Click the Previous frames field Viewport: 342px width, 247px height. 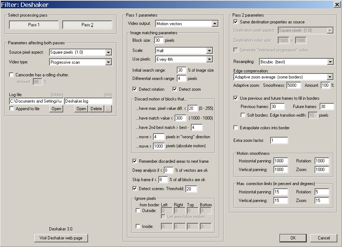click(x=277, y=107)
